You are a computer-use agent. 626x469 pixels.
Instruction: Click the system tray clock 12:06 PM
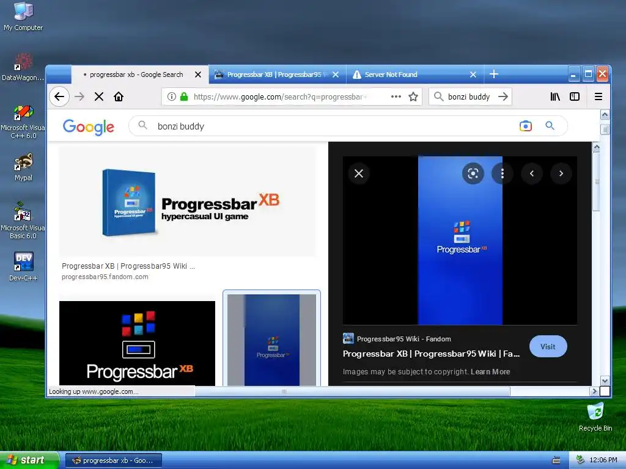[x=603, y=460]
